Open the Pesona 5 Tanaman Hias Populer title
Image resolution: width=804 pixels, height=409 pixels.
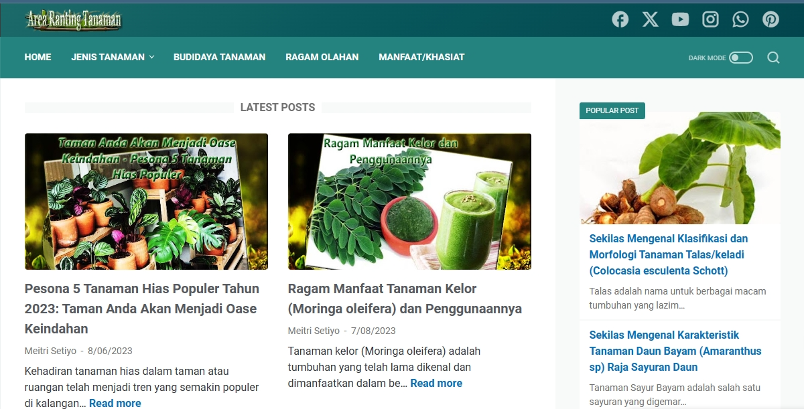[142, 309]
